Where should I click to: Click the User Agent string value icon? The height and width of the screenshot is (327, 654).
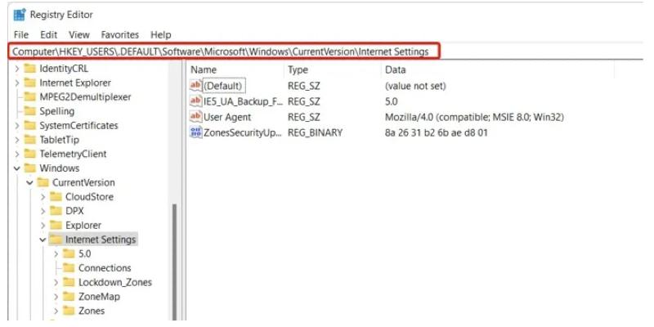coord(195,117)
